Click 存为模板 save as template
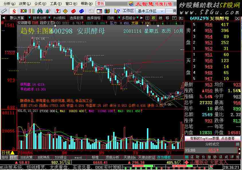The image size is (242, 170). pyautogui.click(x=164, y=157)
